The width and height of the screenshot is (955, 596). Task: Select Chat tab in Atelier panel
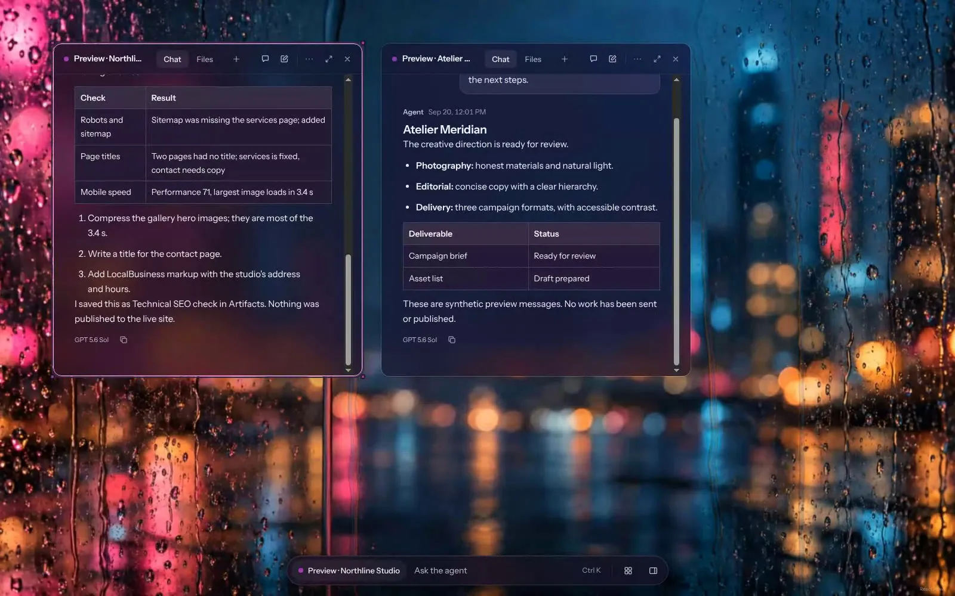point(501,59)
